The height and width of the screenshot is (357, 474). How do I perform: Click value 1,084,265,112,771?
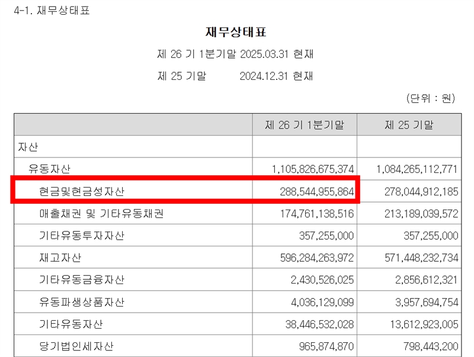tap(417, 169)
